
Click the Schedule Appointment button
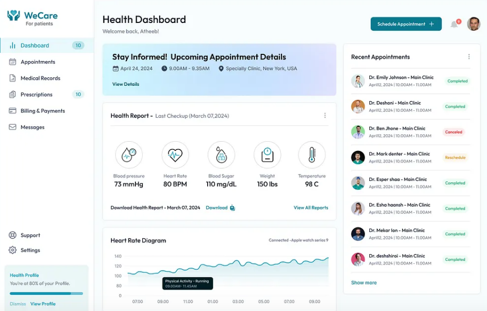click(406, 24)
